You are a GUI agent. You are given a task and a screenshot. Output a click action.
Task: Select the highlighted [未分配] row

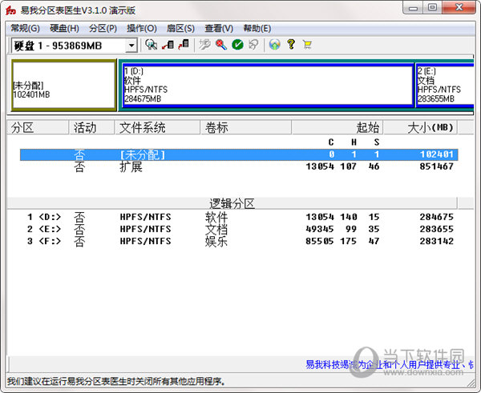click(239, 154)
